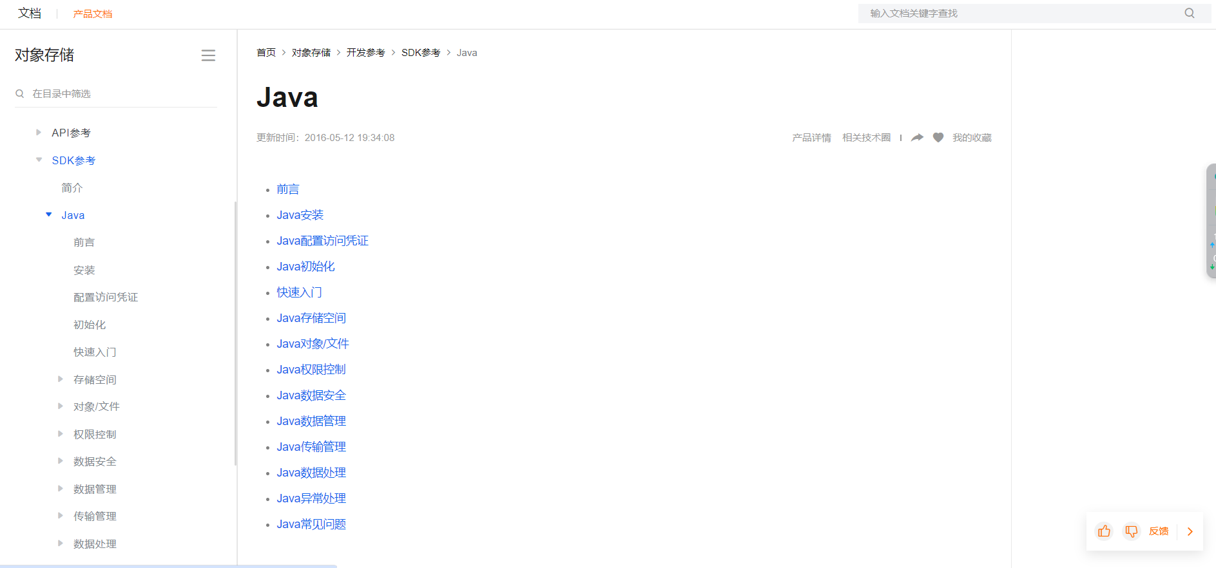
Task: Expand the 数据处理 sidebar node
Action: click(61, 543)
